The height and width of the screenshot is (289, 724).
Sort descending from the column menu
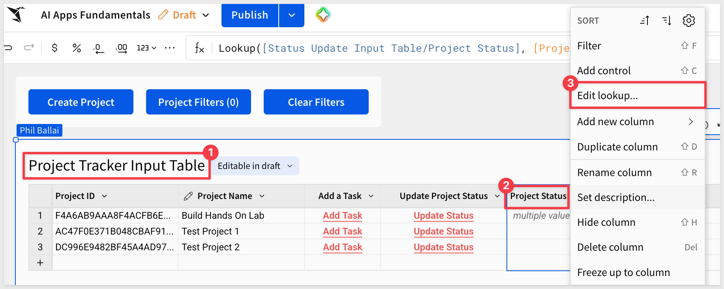[667, 21]
